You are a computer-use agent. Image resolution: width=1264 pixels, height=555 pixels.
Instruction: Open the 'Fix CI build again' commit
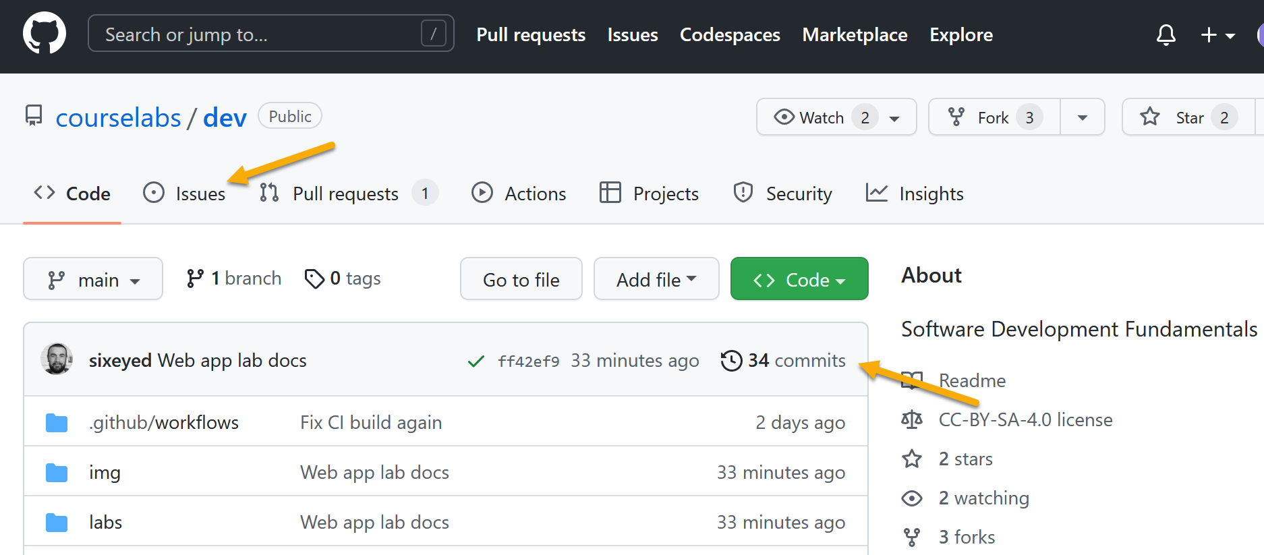(x=371, y=422)
